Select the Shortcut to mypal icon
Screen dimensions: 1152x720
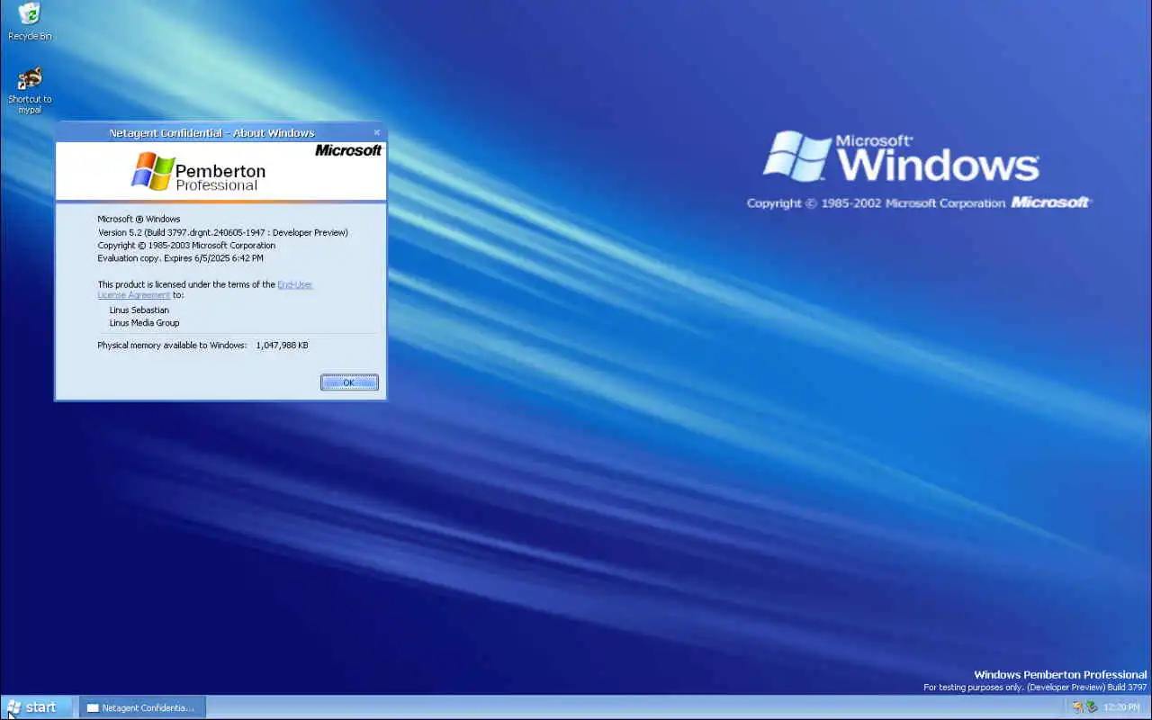30,90
